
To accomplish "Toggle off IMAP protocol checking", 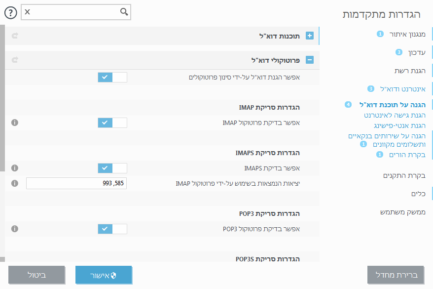I will [x=111, y=123].
